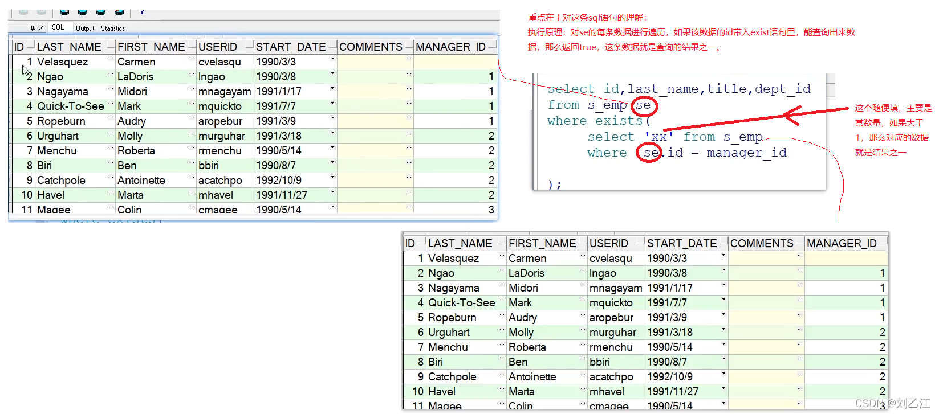Open COMMENTS ellipsis editor in Biri row, upper grid
Image resolution: width=939 pixels, height=414 pixels.
(x=409, y=162)
